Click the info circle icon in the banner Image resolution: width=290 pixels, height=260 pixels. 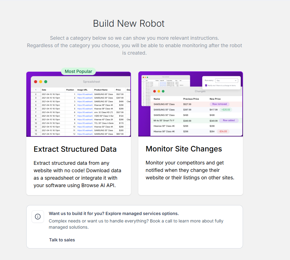[38, 217]
